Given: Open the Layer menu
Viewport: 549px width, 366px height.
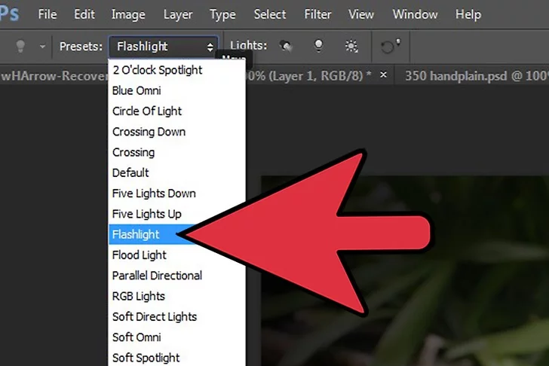Looking at the screenshot, I should [176, 14].
